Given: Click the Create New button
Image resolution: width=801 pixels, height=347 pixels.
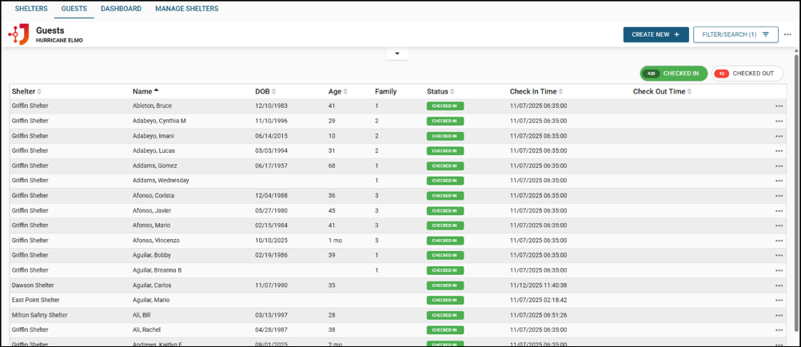Looking at the screenshot, I should tap(656, 34).
